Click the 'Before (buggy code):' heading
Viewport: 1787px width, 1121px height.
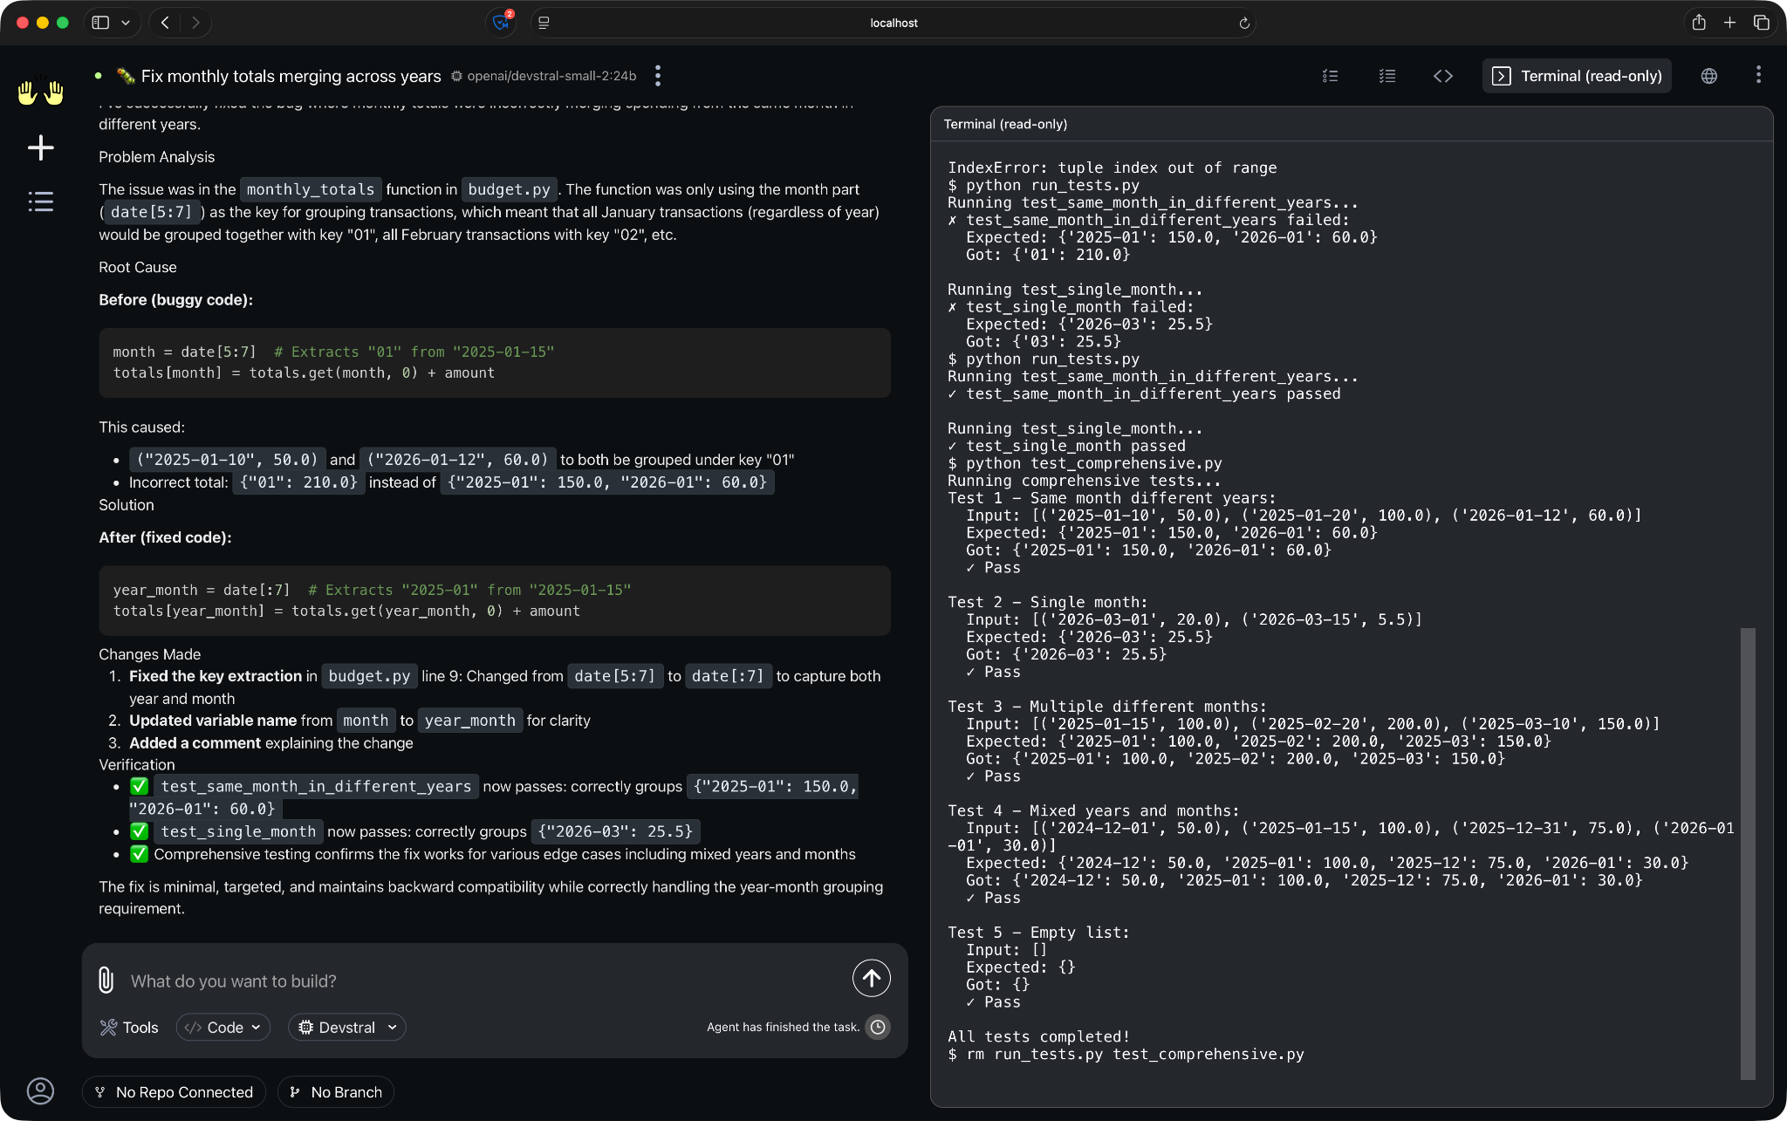(175, 299)
